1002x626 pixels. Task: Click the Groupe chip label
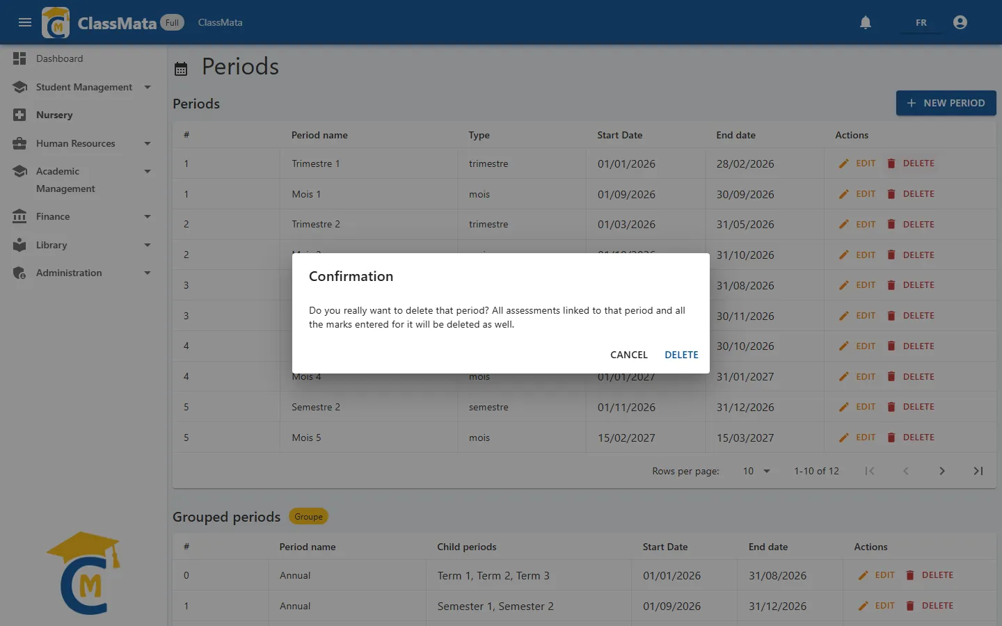coord(308,517)
